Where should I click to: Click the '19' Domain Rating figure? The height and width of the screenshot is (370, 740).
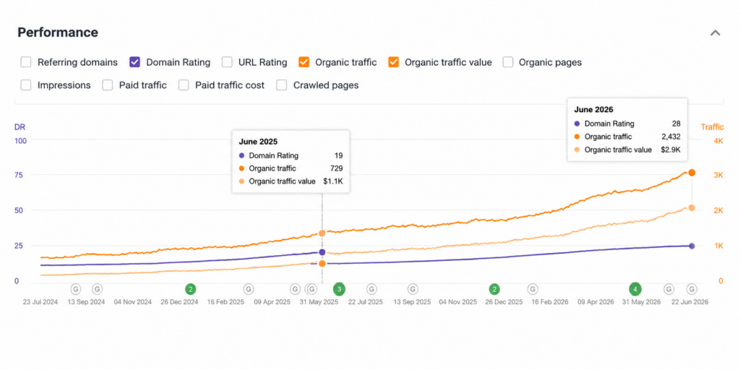click(338, 155)
